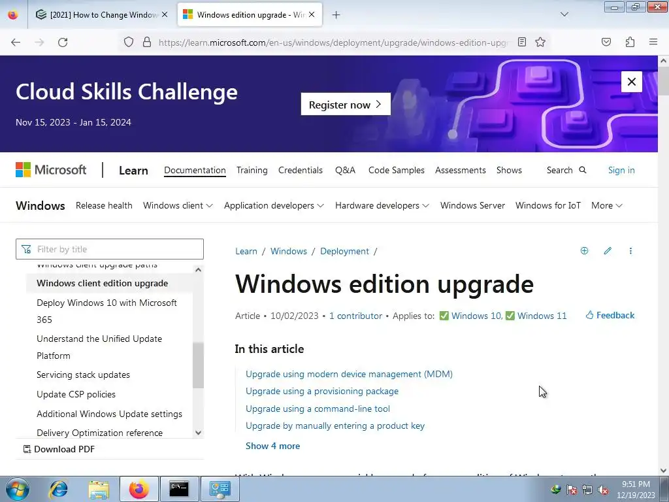Viewport: 669px width, 502px height.
Task: Open Firefox application hamburger menu
Action: [x=653, y=42]
